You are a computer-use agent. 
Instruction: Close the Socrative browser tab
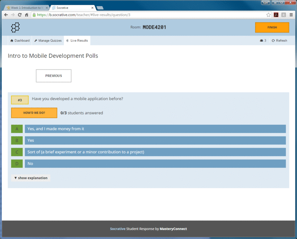pyautogui.click(x=92, y=8)
